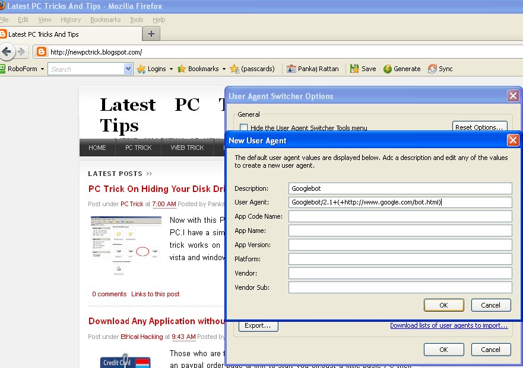Viewport: 523px width, 368px height.
Task: Open the Edit menu
Action: click(x=23, y=20)
